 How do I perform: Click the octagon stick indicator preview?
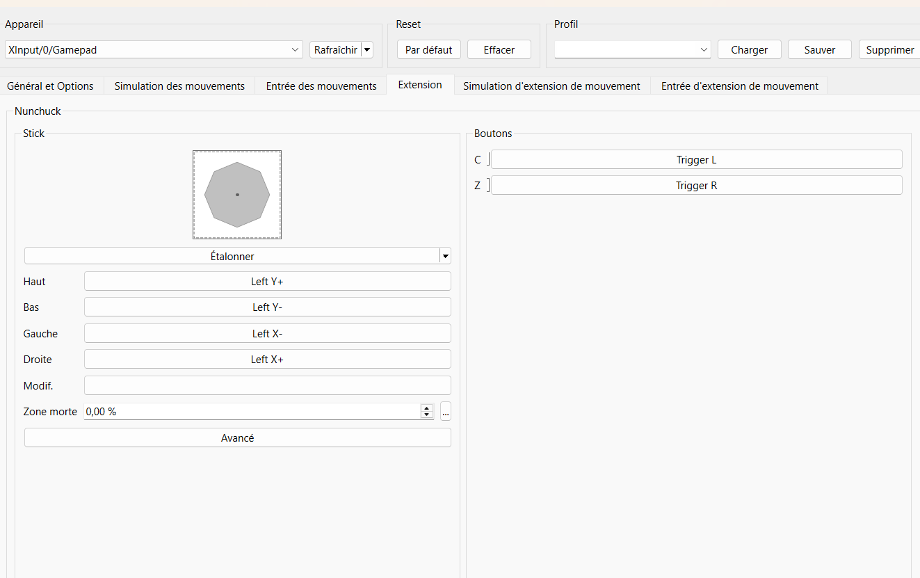point(237,195)
